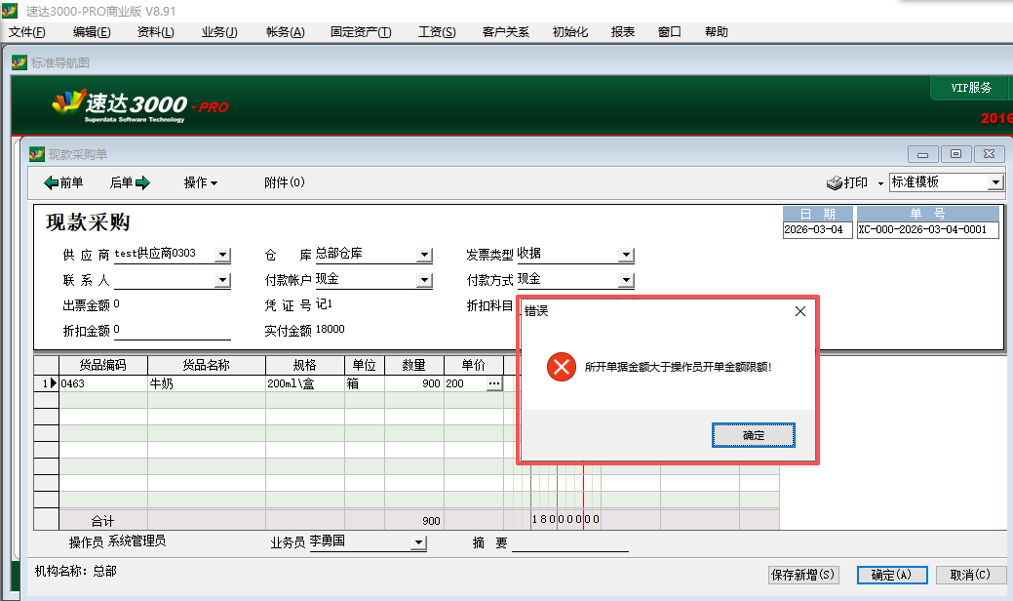This screenshot has width=1013, height=601.
Task: Open the 标准模板 print template combo box
Action: click(994, 182)
